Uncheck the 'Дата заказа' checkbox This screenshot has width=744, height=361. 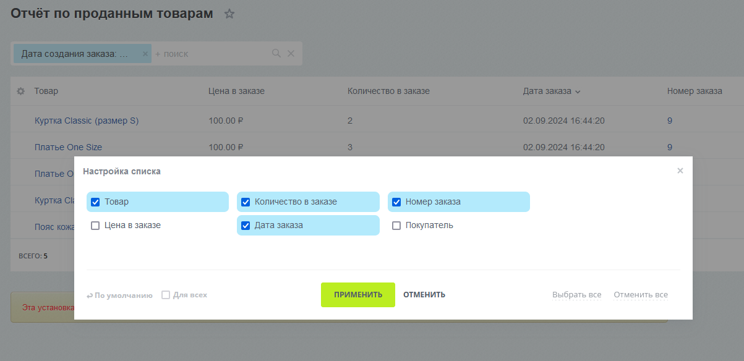pos(246,226)
